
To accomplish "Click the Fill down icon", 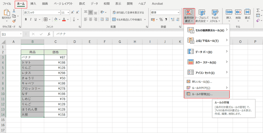I will 258,16.
